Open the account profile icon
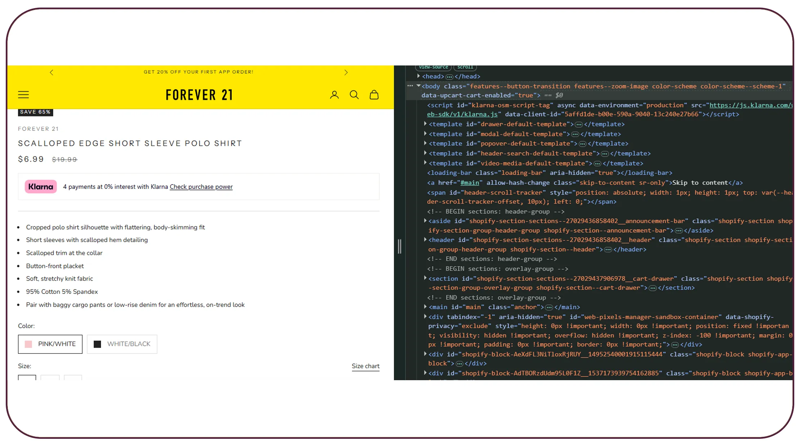 click(x=334, y=95)
